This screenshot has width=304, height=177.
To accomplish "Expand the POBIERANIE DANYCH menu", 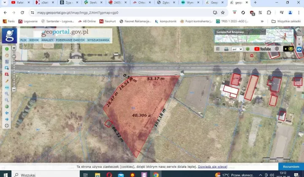I will (70, 40).
